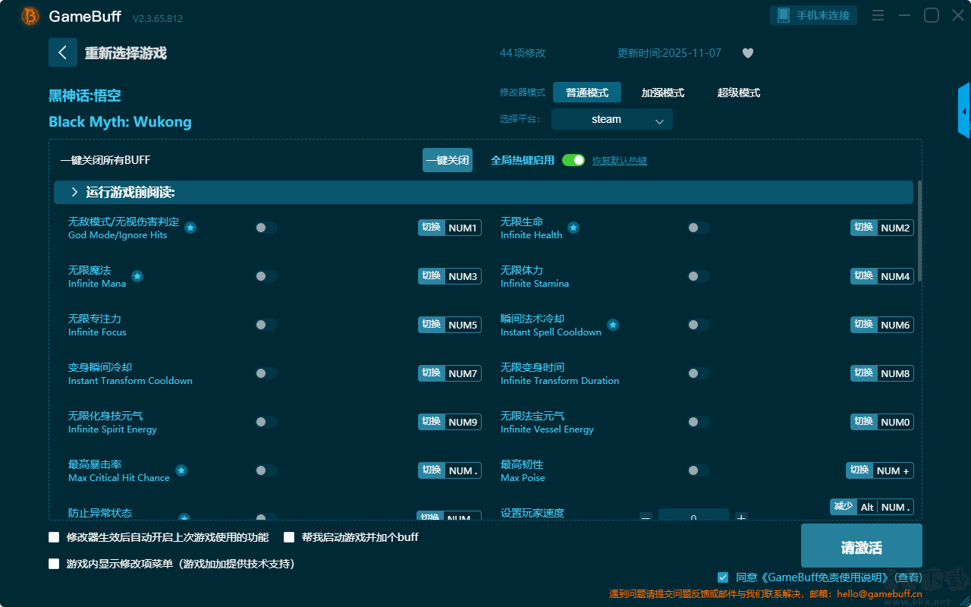Open the blue side panel arrow at right edge

coord(964,111)
